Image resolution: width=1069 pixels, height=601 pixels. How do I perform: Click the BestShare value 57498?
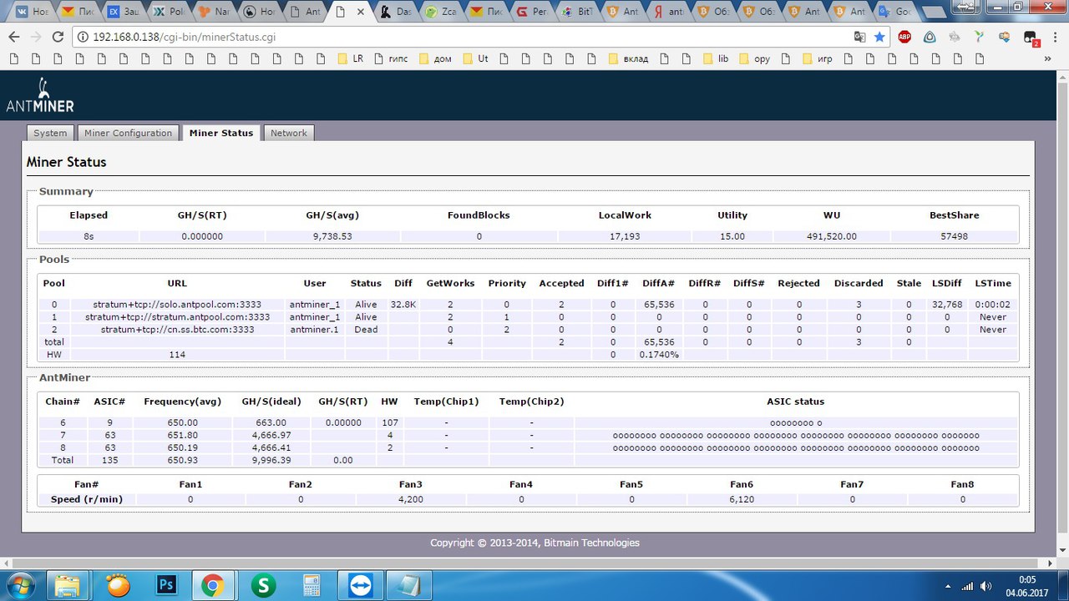tap(954, 236)
